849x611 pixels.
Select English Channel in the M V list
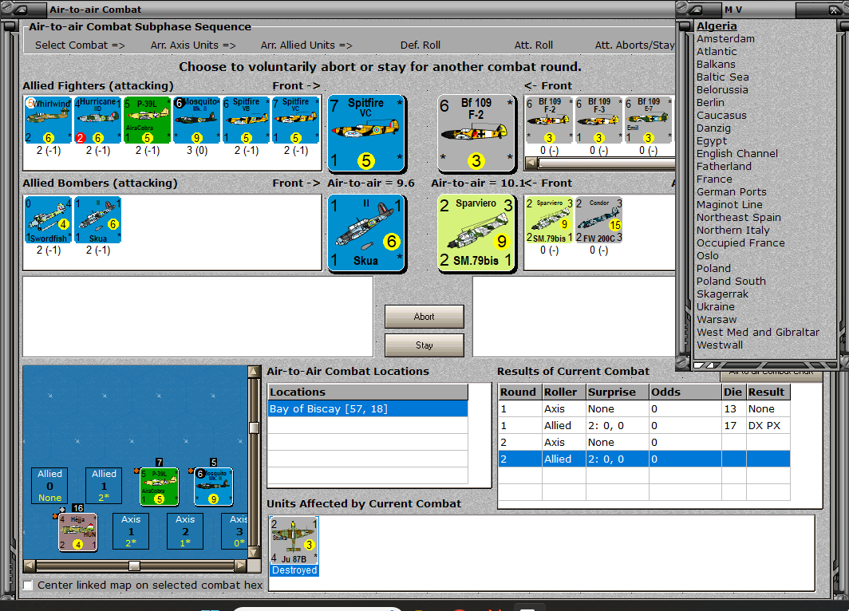pyautogui.click(x=737, y=153)
